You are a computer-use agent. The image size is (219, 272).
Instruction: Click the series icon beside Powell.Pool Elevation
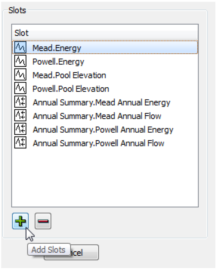20,89
